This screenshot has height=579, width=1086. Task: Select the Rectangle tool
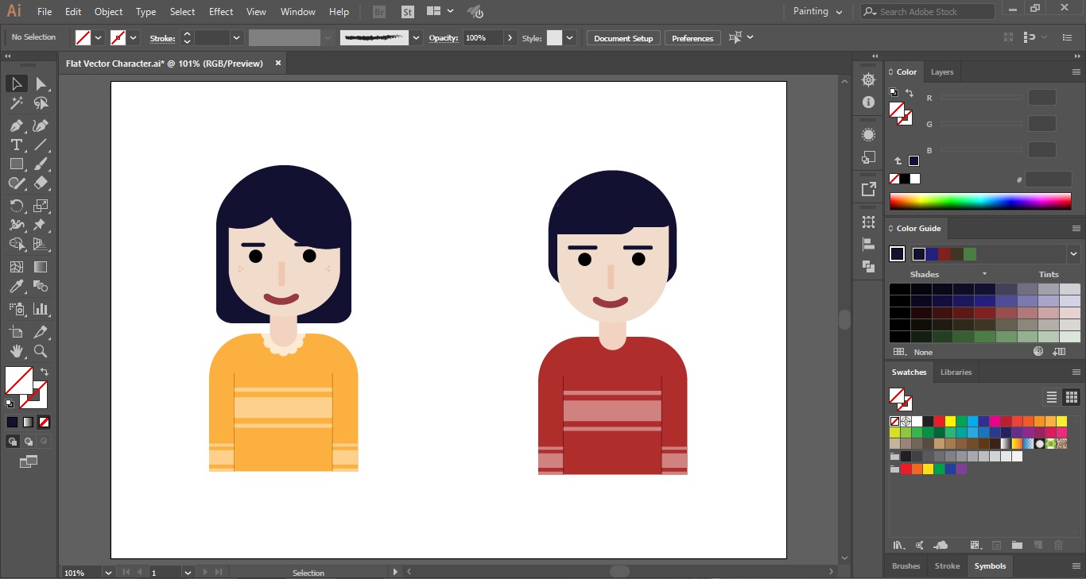16,164
